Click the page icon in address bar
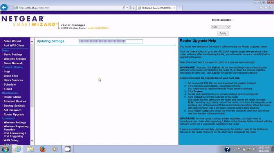This screenshot has height=153, width=274. tap(16, 8)
